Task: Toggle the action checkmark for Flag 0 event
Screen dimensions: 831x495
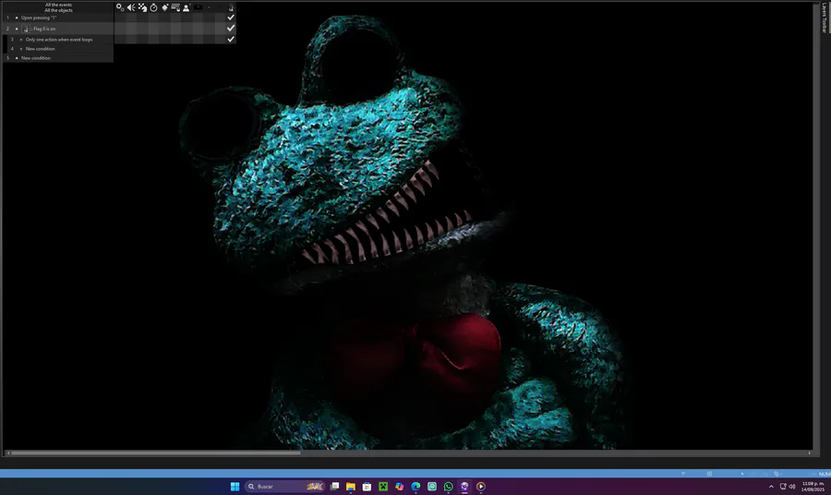Action: [231, 28]
